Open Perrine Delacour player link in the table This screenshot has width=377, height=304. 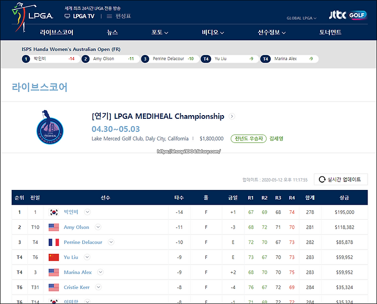coord(83,242)
